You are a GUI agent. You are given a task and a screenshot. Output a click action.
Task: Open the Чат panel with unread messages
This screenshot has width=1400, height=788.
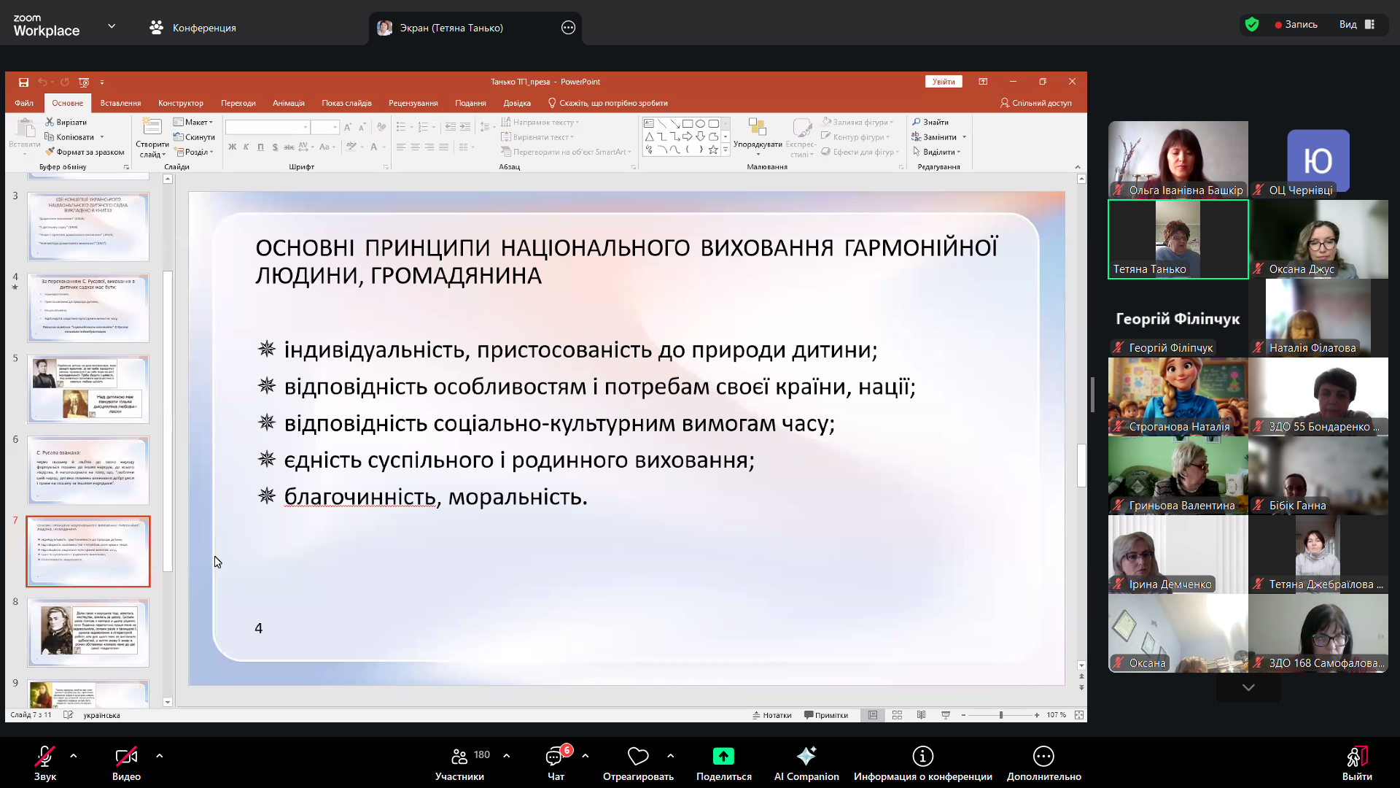(x=556, y=763)
